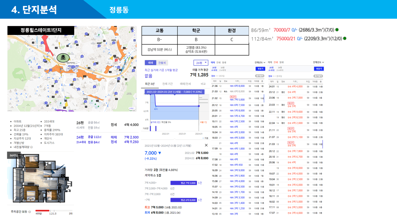Click the 최고가 badge on the 23.03 전세 row
Image resolution: width=397 pixels, height=223 pixels.
pyautogui.click(x=291, y=103)
